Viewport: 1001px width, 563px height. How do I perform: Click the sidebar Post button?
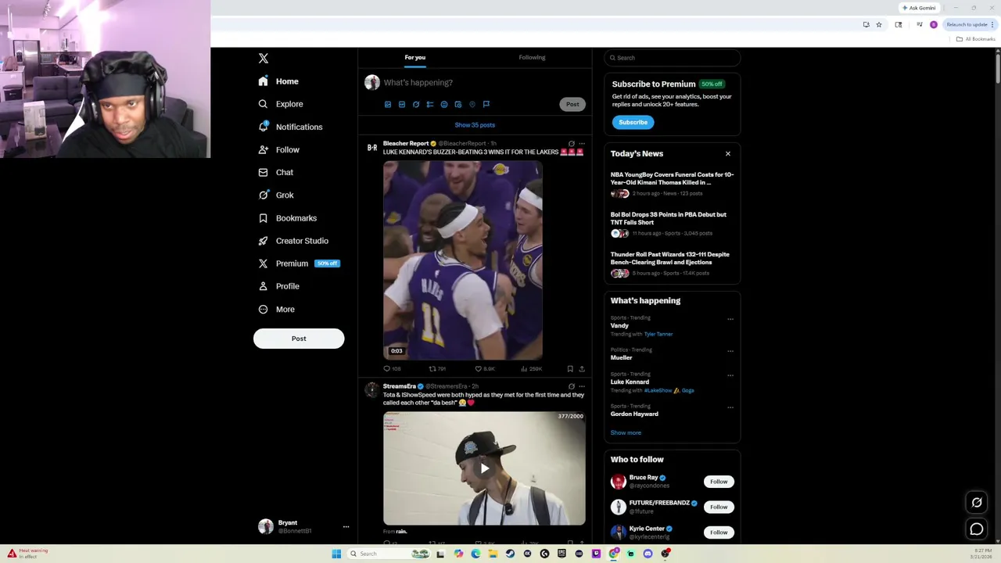click(x=299, y=339)
